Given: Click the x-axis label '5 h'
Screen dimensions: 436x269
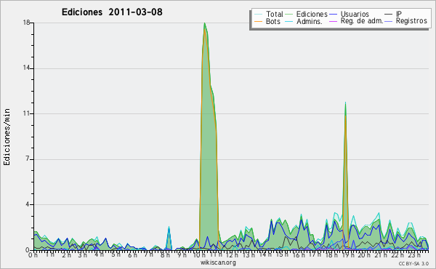Looking at the screenshot, I should 116,255.
